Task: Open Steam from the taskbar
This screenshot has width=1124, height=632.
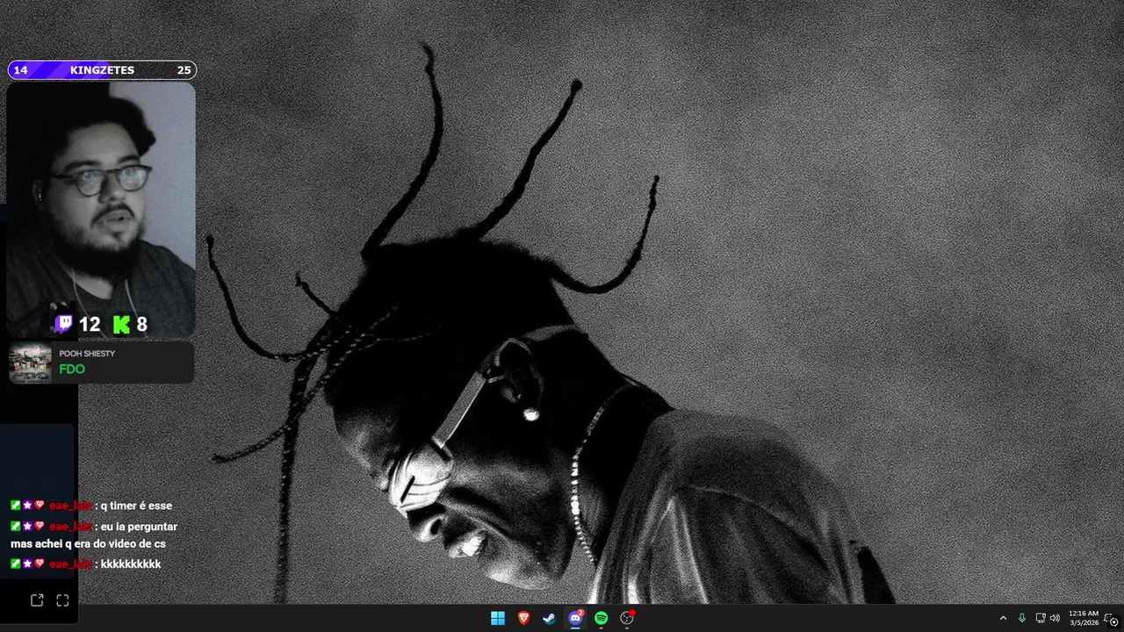Action: (550, 618)
